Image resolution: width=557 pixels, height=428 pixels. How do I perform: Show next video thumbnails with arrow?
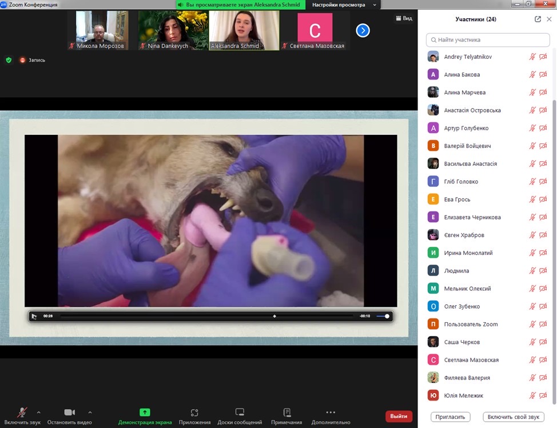363,30
